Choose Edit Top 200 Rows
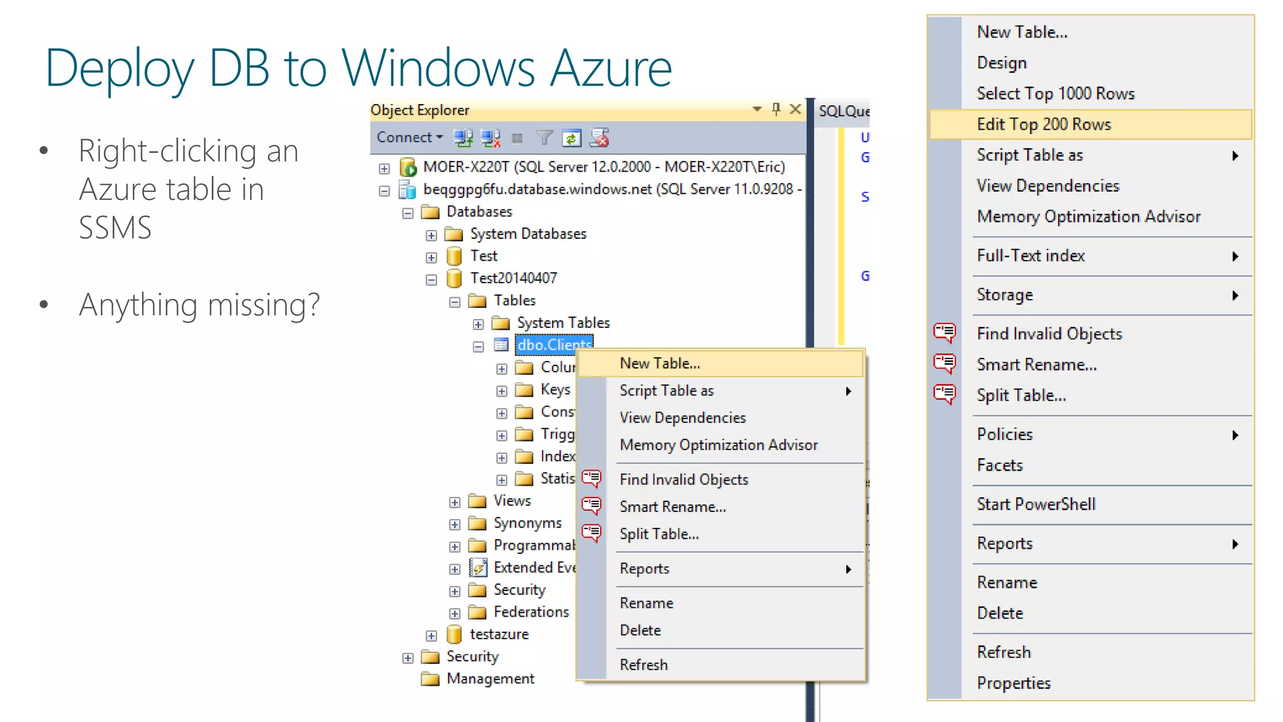The image size is (1283, 722). [1091, 124]
